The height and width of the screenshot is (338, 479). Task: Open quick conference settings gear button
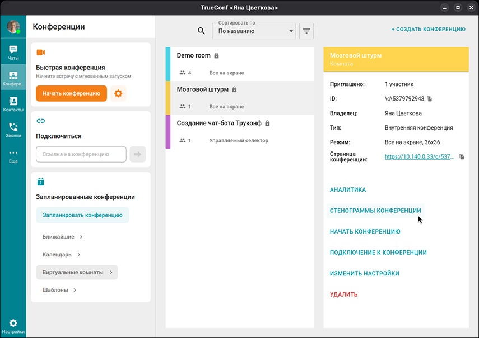pyautogui.click(x=118, y=93)
